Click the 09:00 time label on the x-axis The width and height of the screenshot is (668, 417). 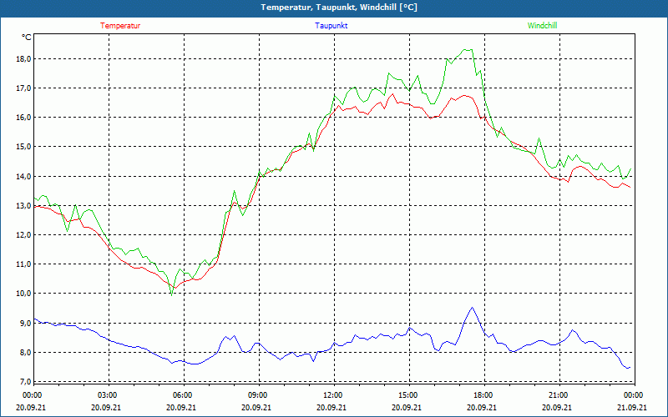click(x=258, y=395)
